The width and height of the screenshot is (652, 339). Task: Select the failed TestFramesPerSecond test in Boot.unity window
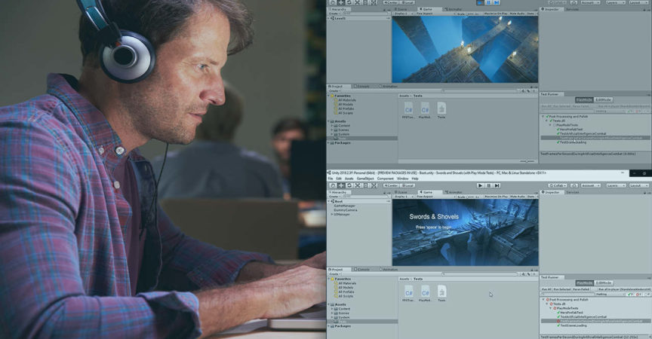tap(595, 321)
